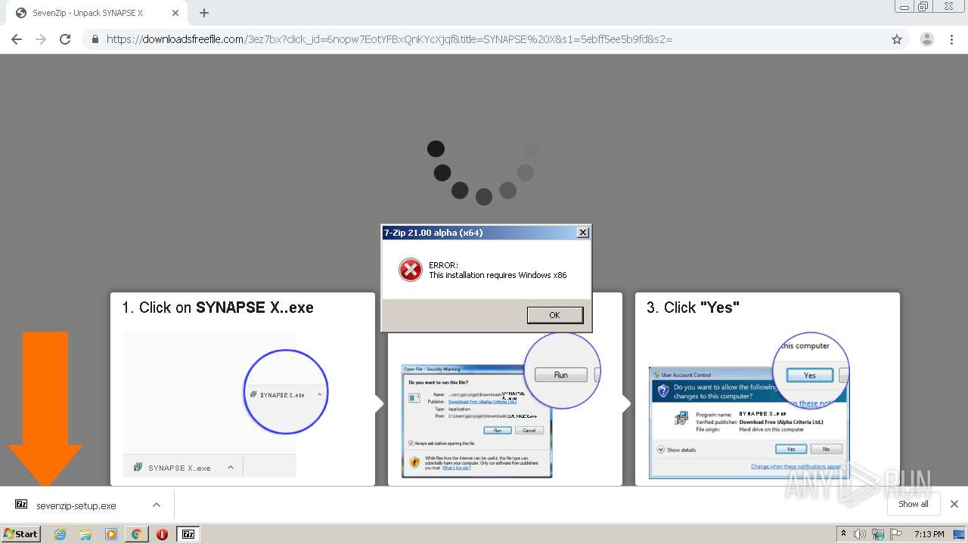Open Windows Explorer from taskbar
This screenshot has width=968, height=544.
coord(85,534)
